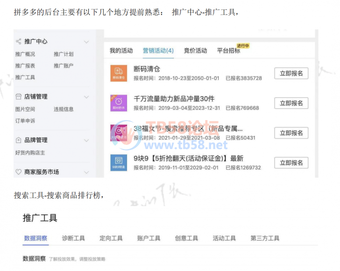This screenshot has width=340, height=271.
Task: Click the 千万流量助力新品冲量30件 title
Action: coord(174,99)
